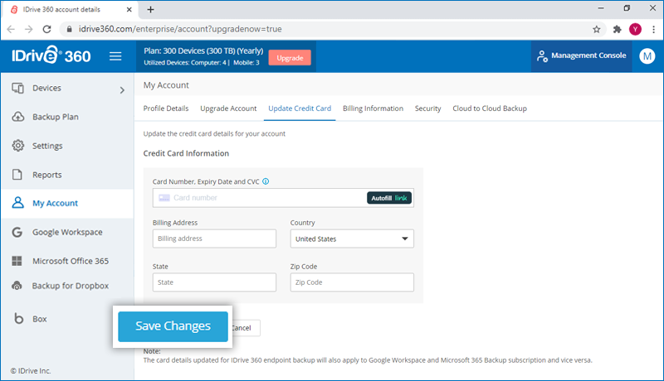
Task: Open the Microsoft Office 365 icon
Action: coord(17,261)
